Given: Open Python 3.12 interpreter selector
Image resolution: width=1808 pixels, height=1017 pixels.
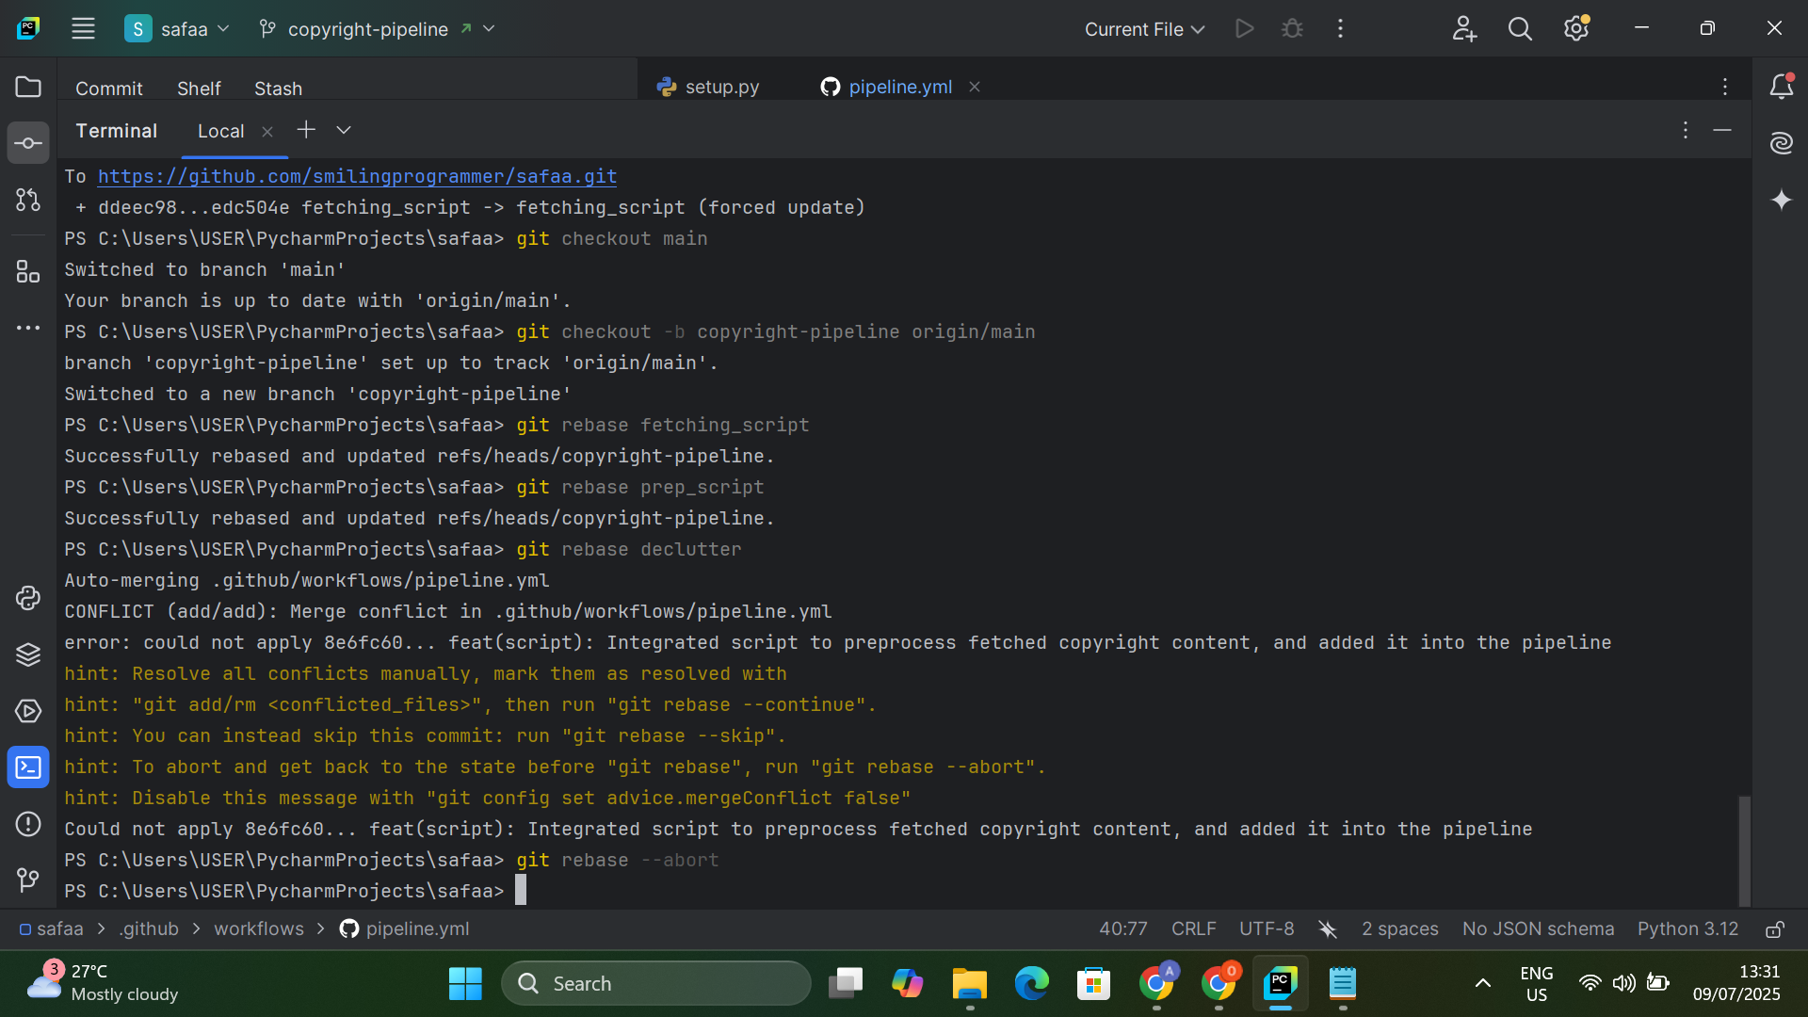Looking at the screenshot, I should [1687, 929].
